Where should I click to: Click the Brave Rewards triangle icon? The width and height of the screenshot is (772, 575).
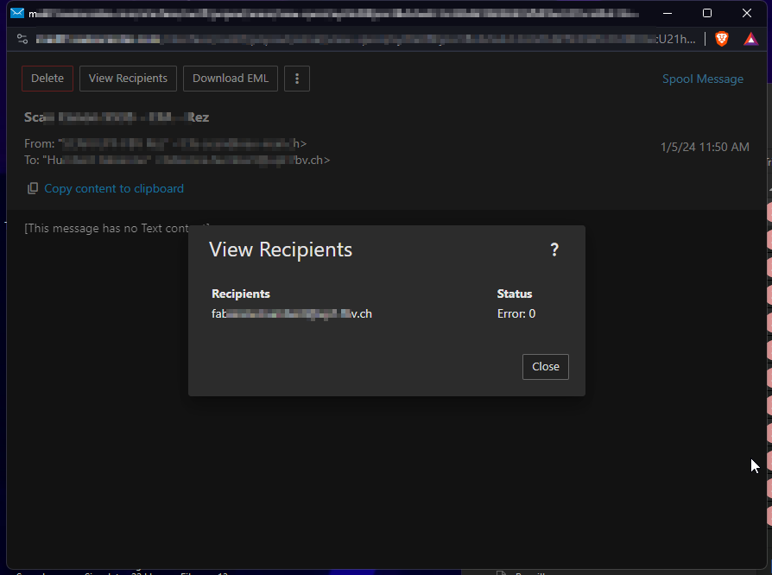(750, 39)
